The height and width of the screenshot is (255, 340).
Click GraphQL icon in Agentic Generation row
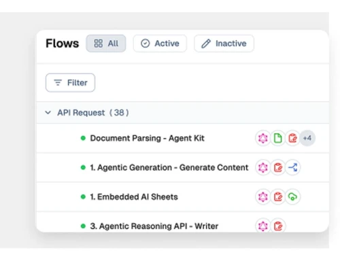(263, 167)
